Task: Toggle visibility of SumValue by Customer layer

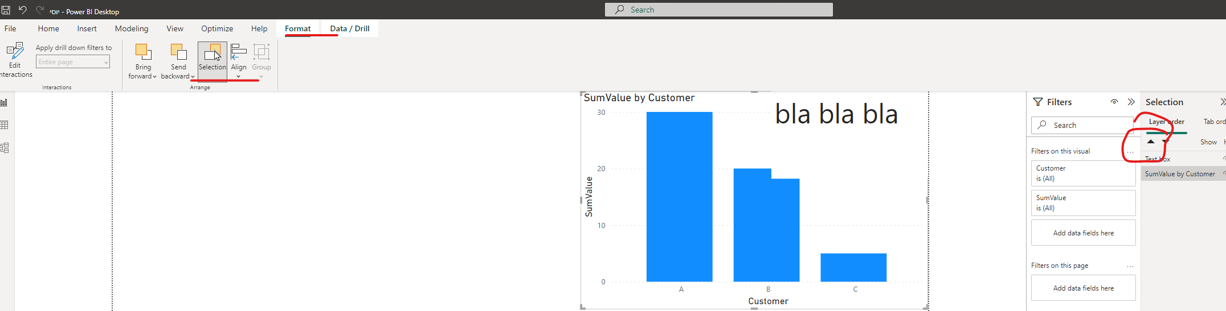Action: pos(1224,174)
